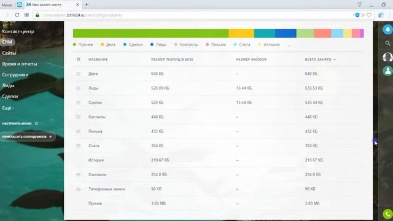Open row menu for Дела

pos(79,74)
